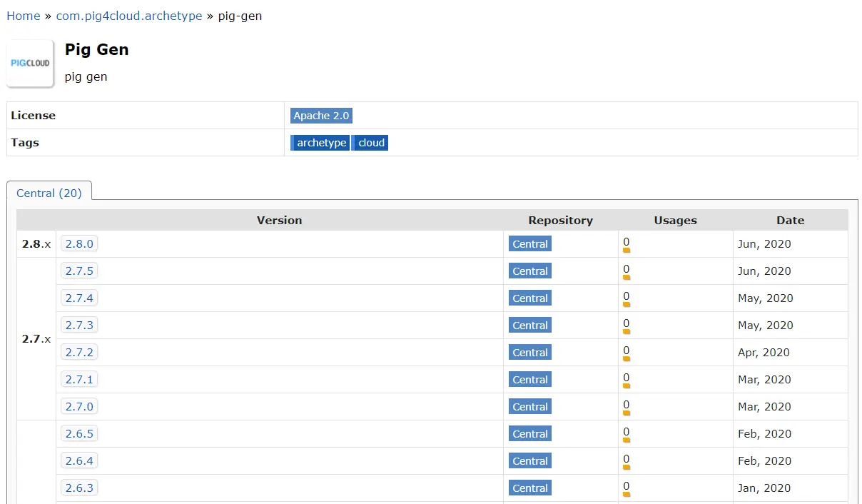Open the Home breadcrumb link

(x=24, y=16)
